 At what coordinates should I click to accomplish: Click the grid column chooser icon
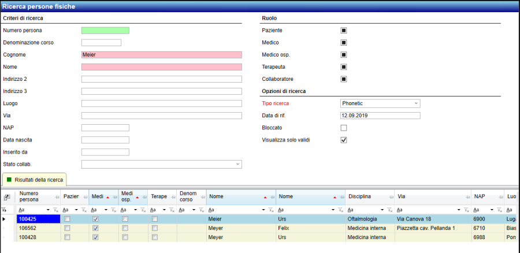6,198
